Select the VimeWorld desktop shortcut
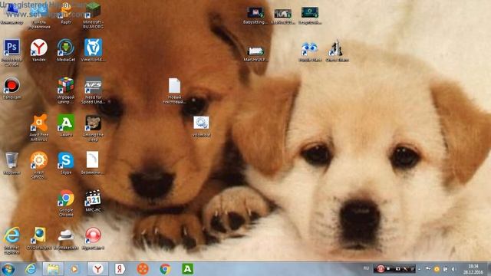 pyautogui.click(x=93, y=50)
